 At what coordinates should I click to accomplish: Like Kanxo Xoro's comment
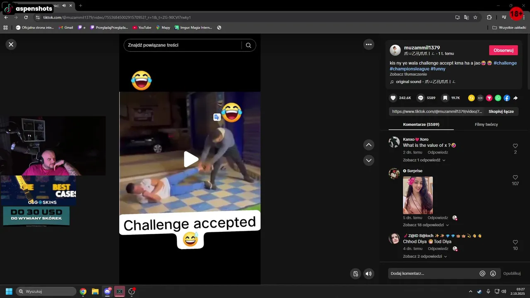coord(515,146)
